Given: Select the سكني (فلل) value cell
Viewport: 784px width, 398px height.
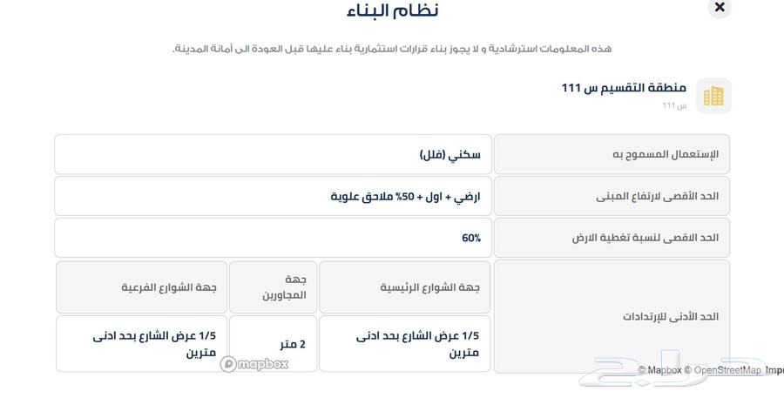Looking at the screenshot, I should (x=274, y=154).
